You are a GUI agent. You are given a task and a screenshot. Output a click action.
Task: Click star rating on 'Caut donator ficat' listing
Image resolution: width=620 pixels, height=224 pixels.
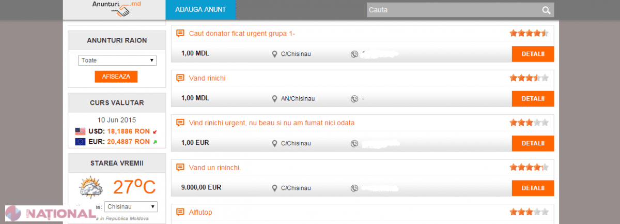coord(529,34)
